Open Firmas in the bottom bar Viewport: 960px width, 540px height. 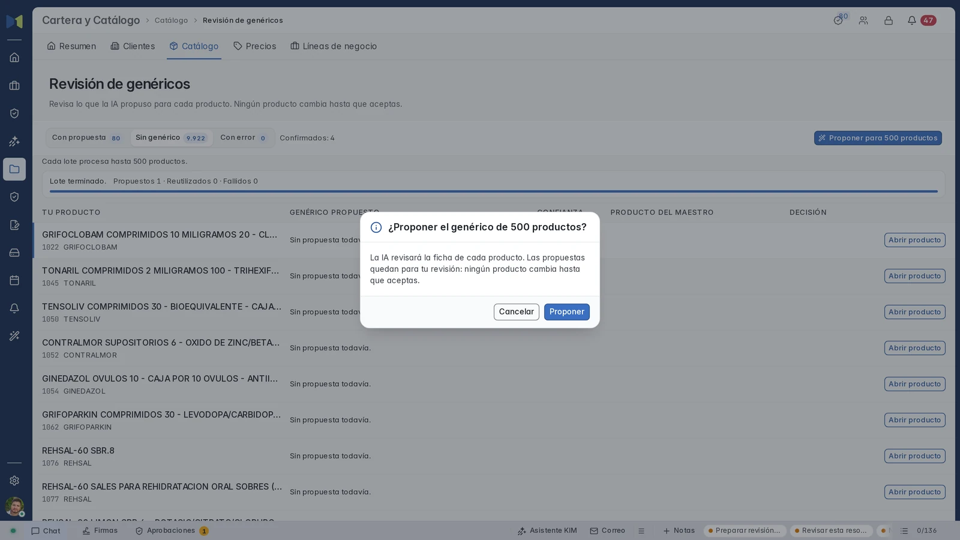point(100,531)
